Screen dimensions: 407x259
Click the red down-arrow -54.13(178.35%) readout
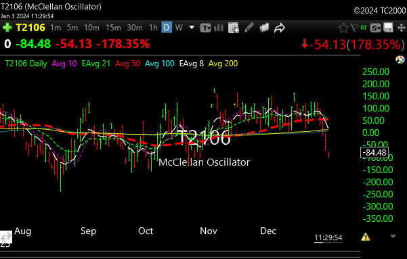(x=353, y=45)
